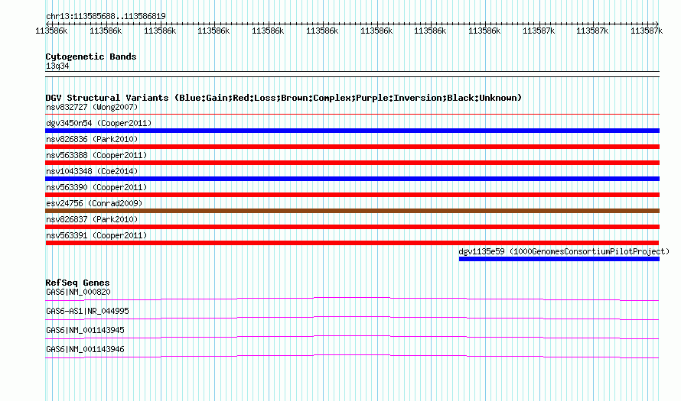Select the GAS6-AS1|NR_044995 gene label
The width and height of the screenshot is (681, 401).
(x=87, y=312)
